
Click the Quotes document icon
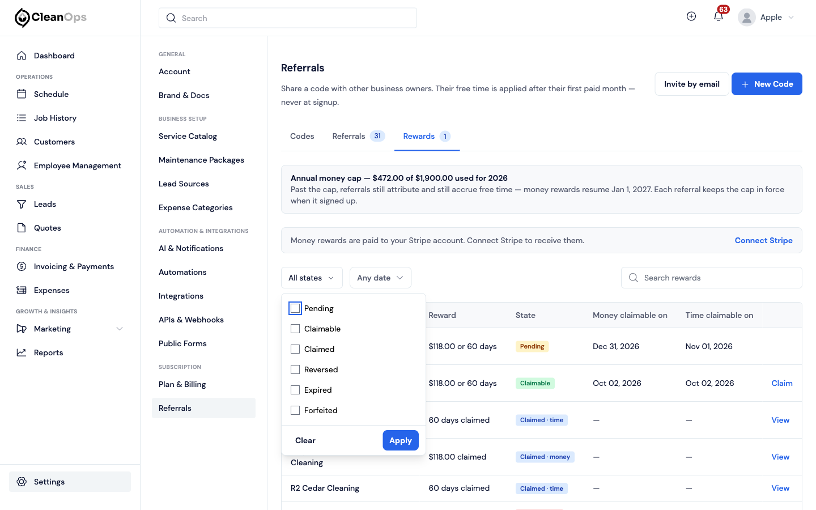point(22,228)
